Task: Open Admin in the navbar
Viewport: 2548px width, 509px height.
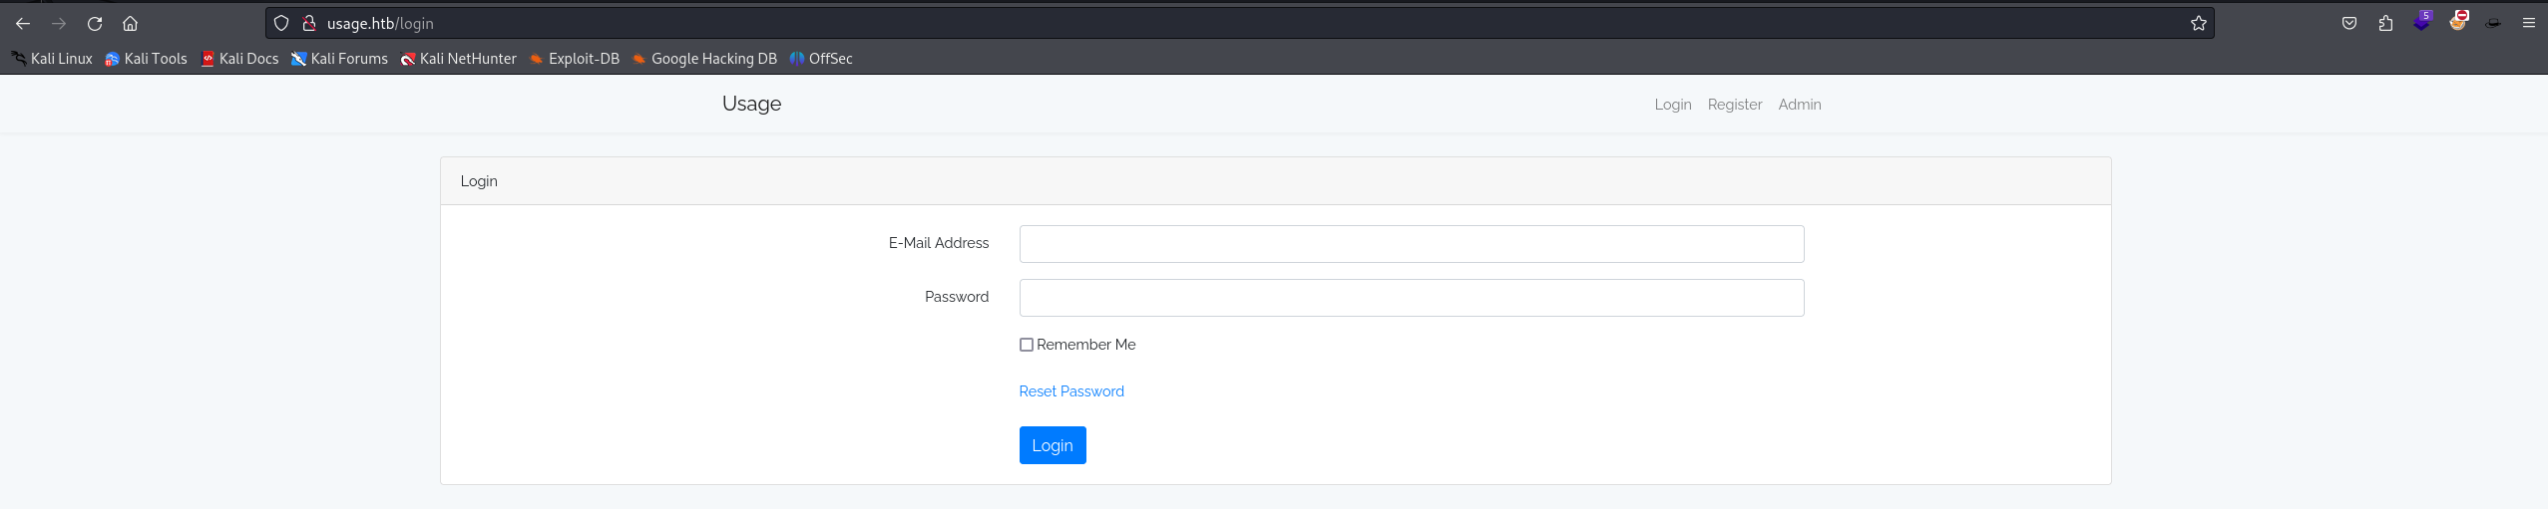Action: [x=1799, y=105]
